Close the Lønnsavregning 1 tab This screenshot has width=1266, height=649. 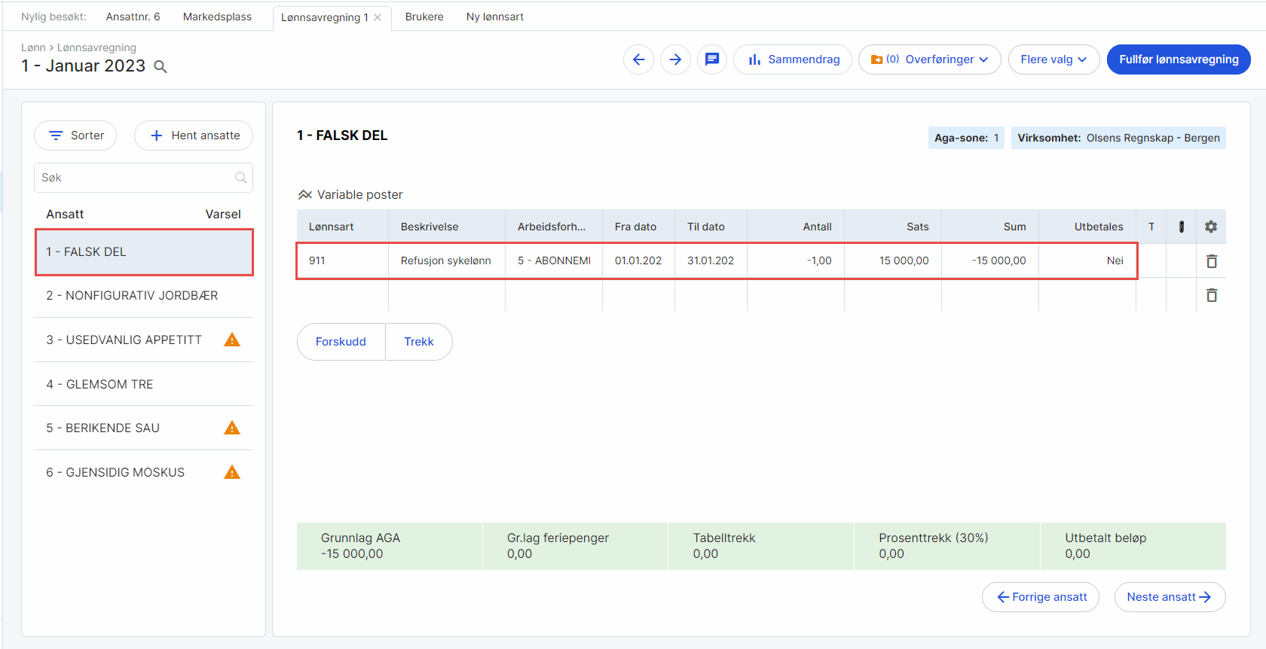[x=378, y=17]
